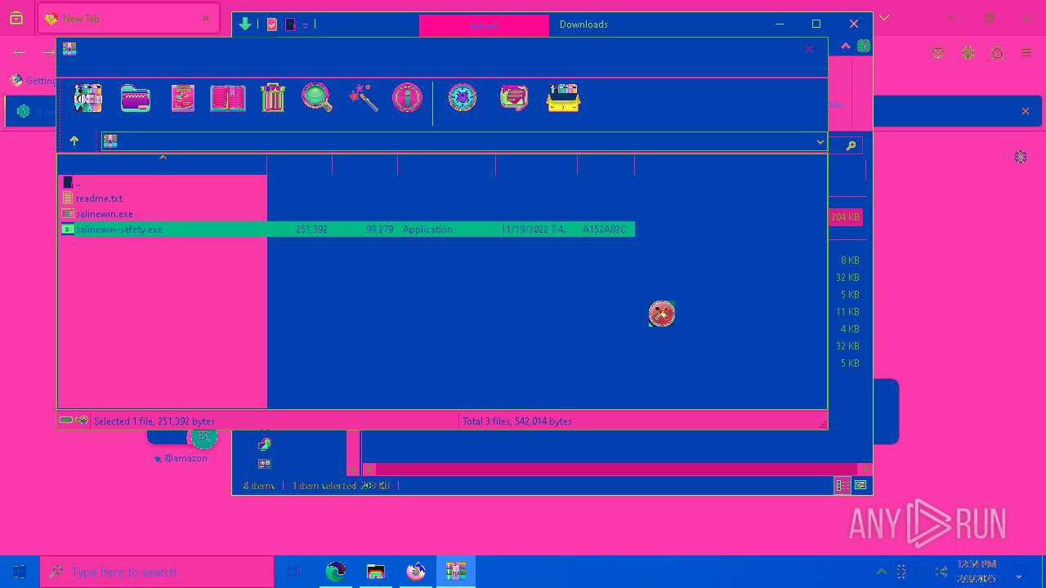Click the Find magnifier toolbar icon
Viewport: 1046px width, 588px height.
pyautogui.click(x=316, y=98)
